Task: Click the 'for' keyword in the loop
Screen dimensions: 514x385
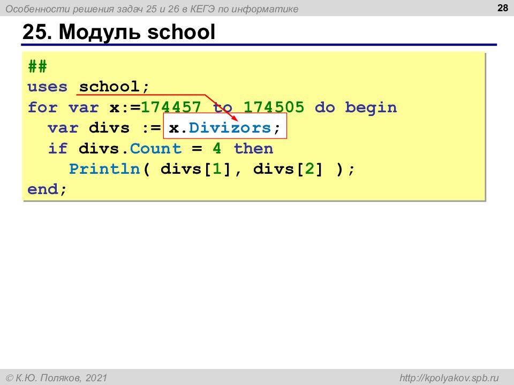Action: 42,107
